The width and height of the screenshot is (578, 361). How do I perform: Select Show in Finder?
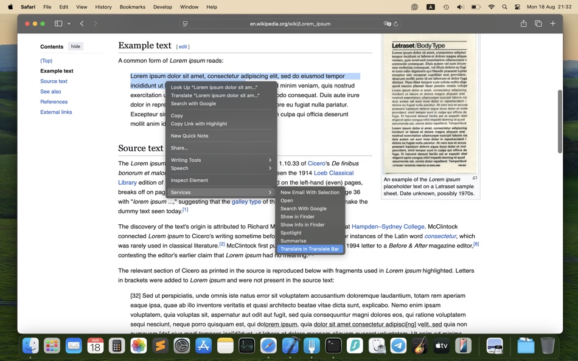(310, 216)
